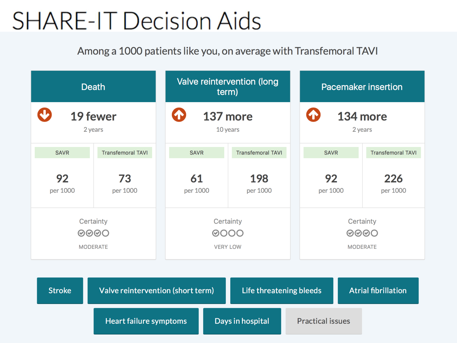Click the Pacemaker insertion certainty rating circles
Image resolution: width=457 pixels, height=343 pixels.
coord(362,233)
